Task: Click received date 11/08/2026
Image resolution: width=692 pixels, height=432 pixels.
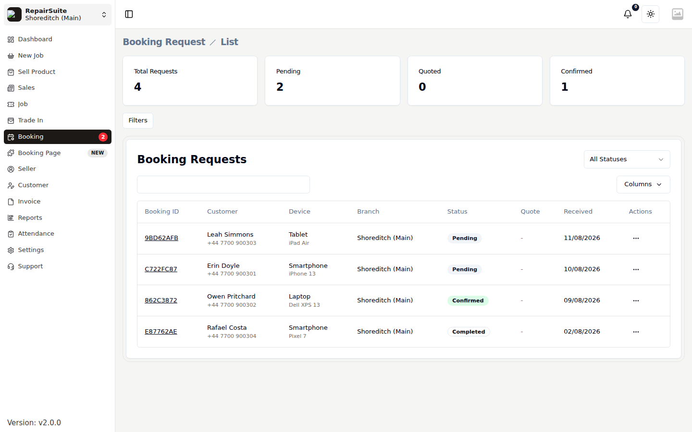Action: point(582,238)
